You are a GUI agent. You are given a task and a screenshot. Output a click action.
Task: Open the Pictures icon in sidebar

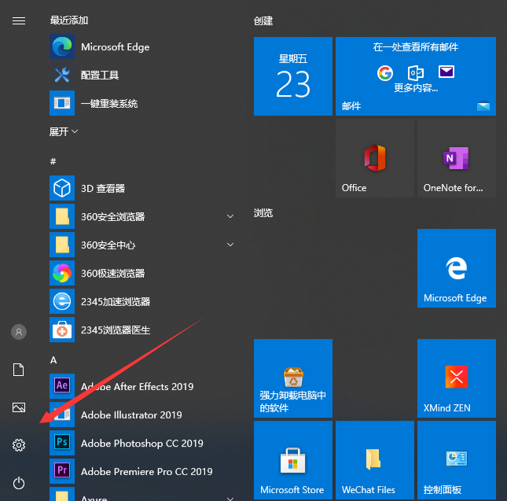coord(19,407)
